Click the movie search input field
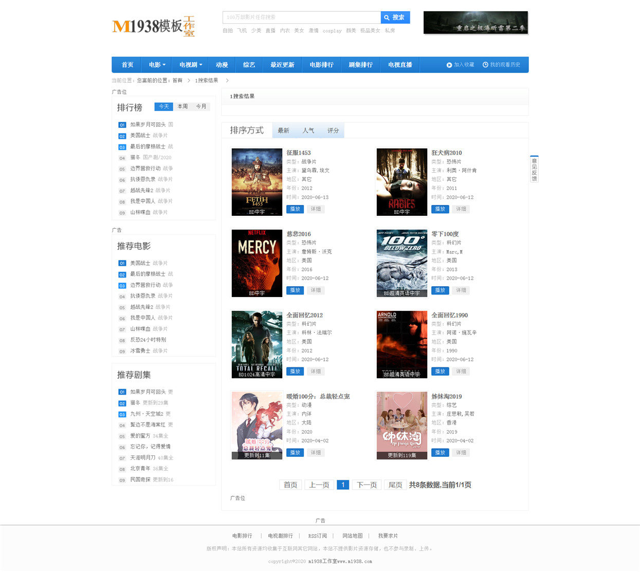Viewport: 640px width, 572px height. point(302,17)
